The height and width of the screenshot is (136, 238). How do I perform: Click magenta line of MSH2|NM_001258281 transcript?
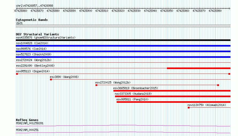[123, 126]
